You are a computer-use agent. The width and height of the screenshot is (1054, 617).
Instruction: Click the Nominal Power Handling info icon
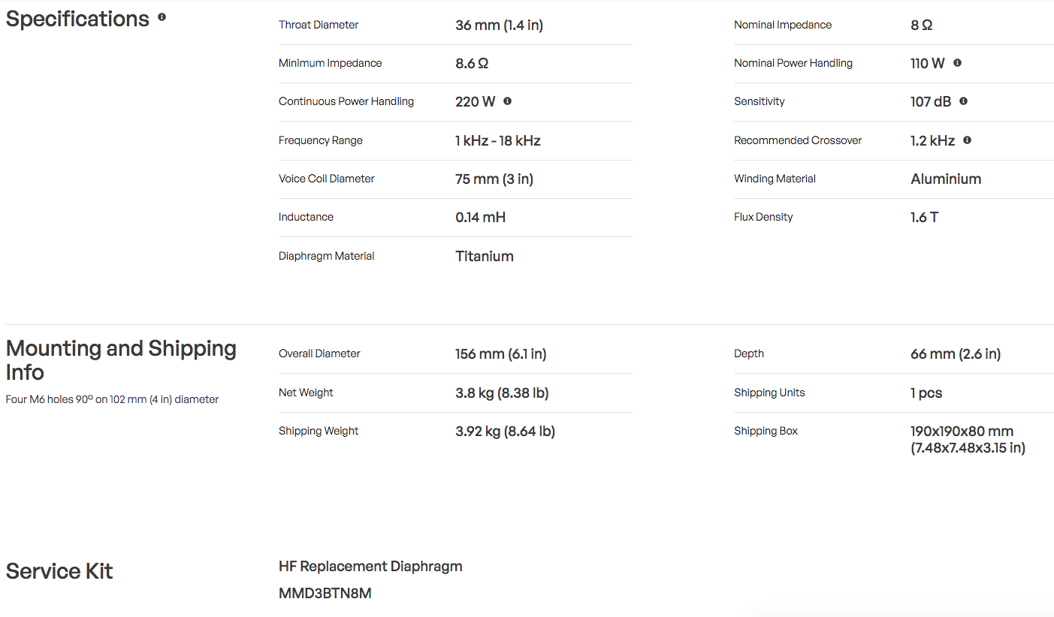tap(957, 62)
